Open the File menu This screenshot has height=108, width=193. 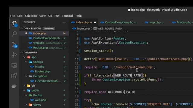pos(12,16)
